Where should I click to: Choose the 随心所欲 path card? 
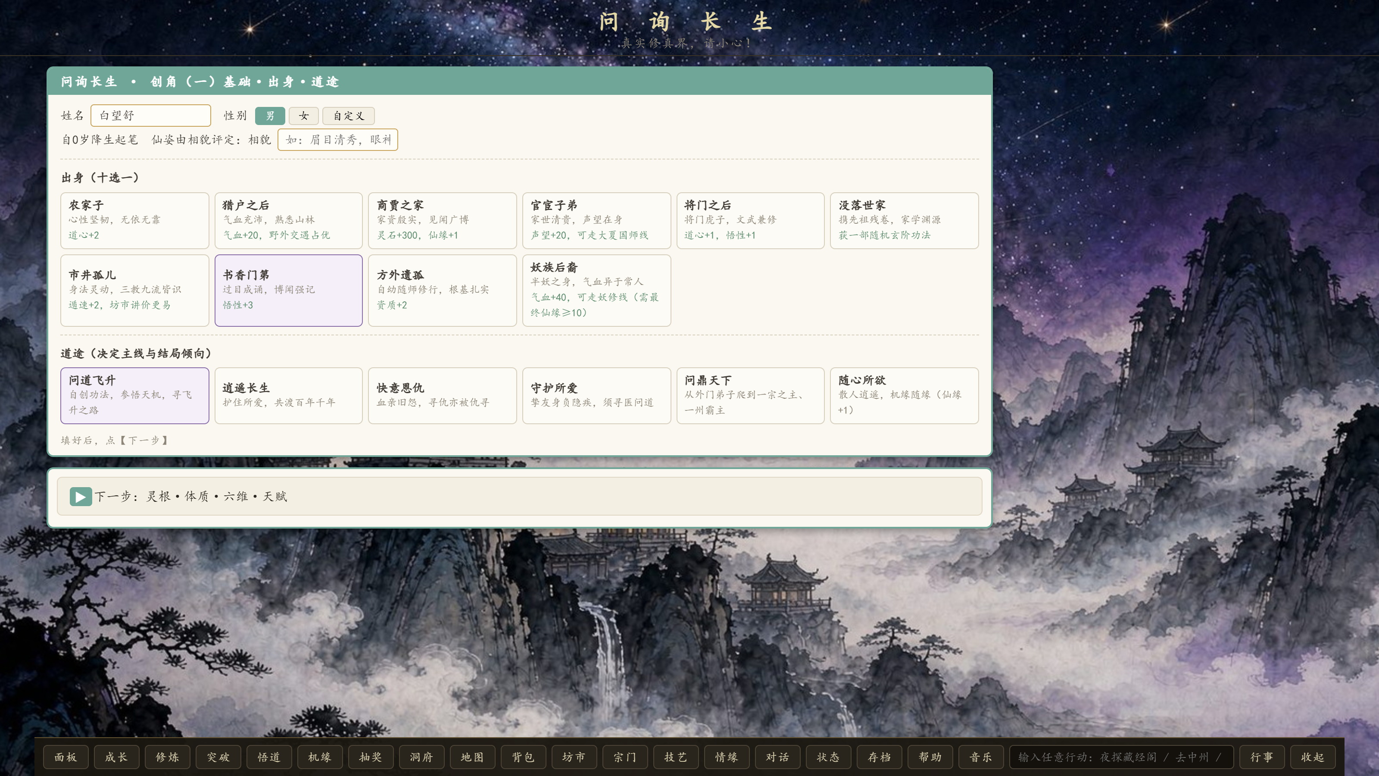904,396
